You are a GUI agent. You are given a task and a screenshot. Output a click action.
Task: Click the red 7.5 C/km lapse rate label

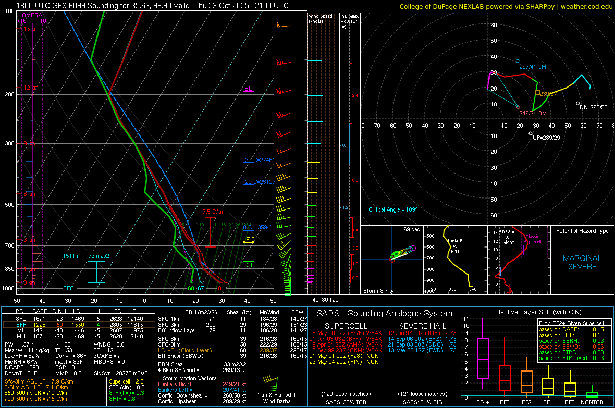(213, 212)
